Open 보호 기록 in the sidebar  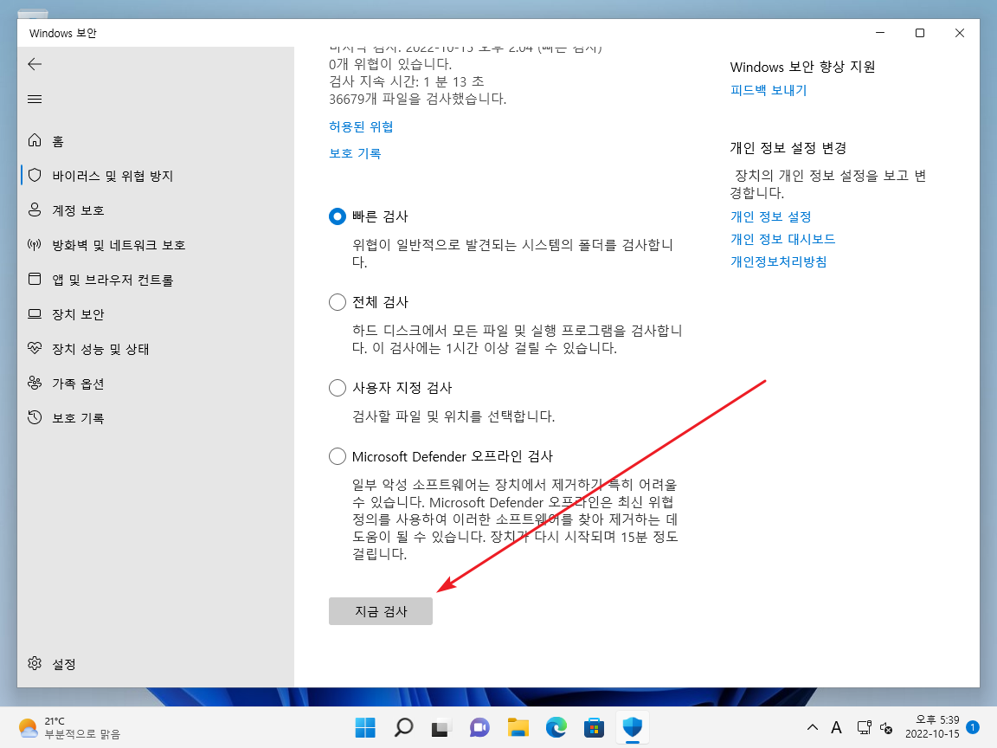pos(158,417)
